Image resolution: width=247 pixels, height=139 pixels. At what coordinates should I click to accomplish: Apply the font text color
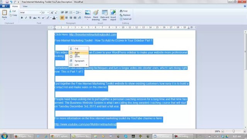point(54,18)
